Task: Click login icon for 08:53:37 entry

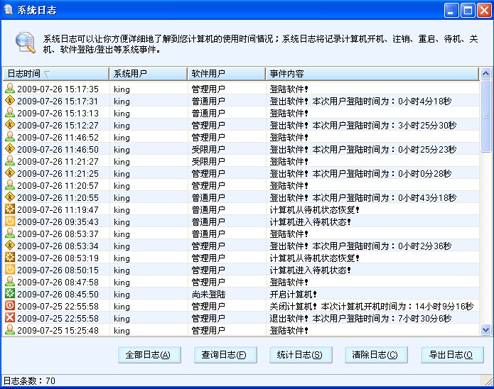Action: tap(10, 234)
